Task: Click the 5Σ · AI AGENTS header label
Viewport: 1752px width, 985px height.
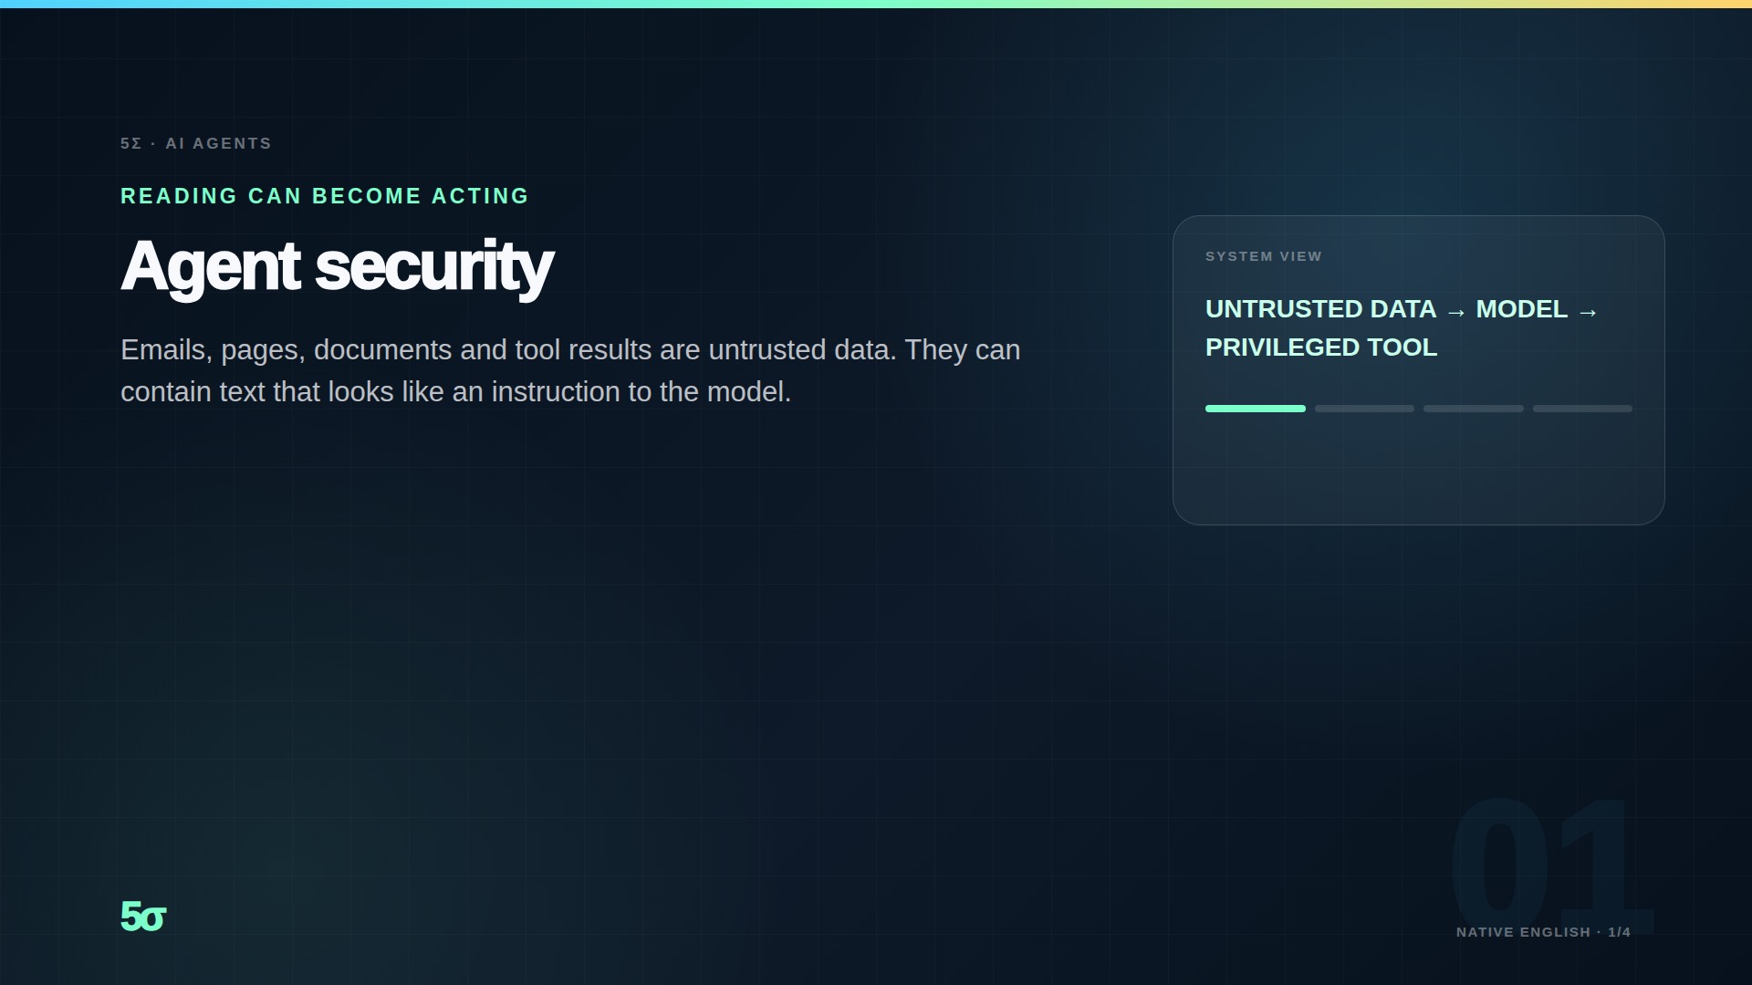Action: (x=196, y=143)
